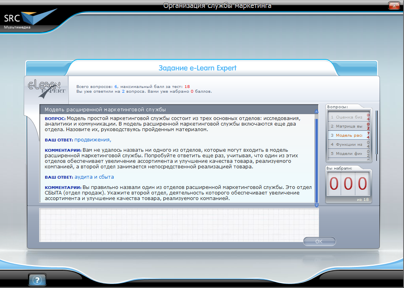Click the answer text 'аудита и сбыта'
Viewport: 404px width, 288px height.
94,177
